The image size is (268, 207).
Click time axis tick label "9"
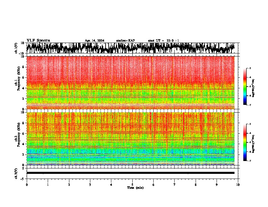217,185
